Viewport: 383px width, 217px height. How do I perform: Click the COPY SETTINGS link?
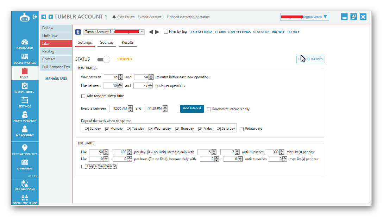201,32
